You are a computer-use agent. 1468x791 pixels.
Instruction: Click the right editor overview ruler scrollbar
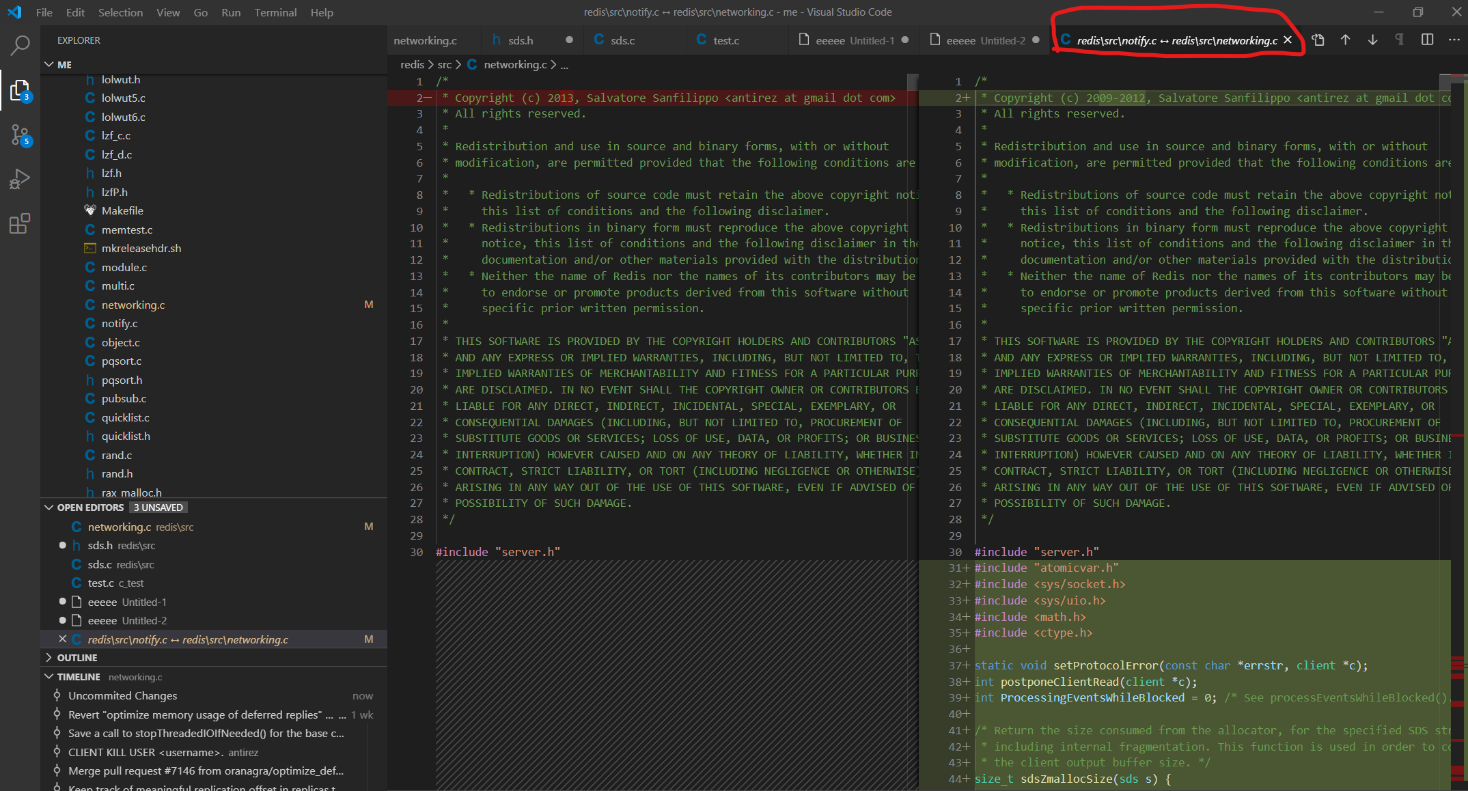coord(1458,410)
